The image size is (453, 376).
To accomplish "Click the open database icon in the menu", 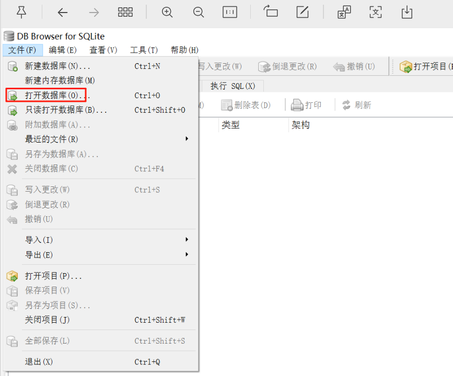I will click(13, 96).
